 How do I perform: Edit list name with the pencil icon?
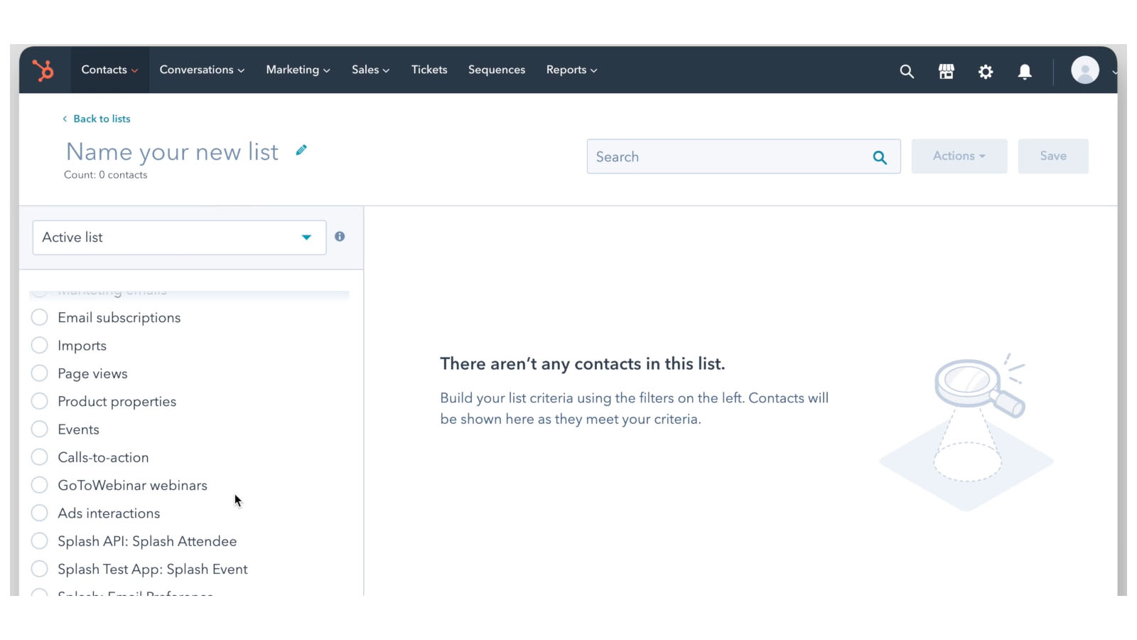[301, 150]
